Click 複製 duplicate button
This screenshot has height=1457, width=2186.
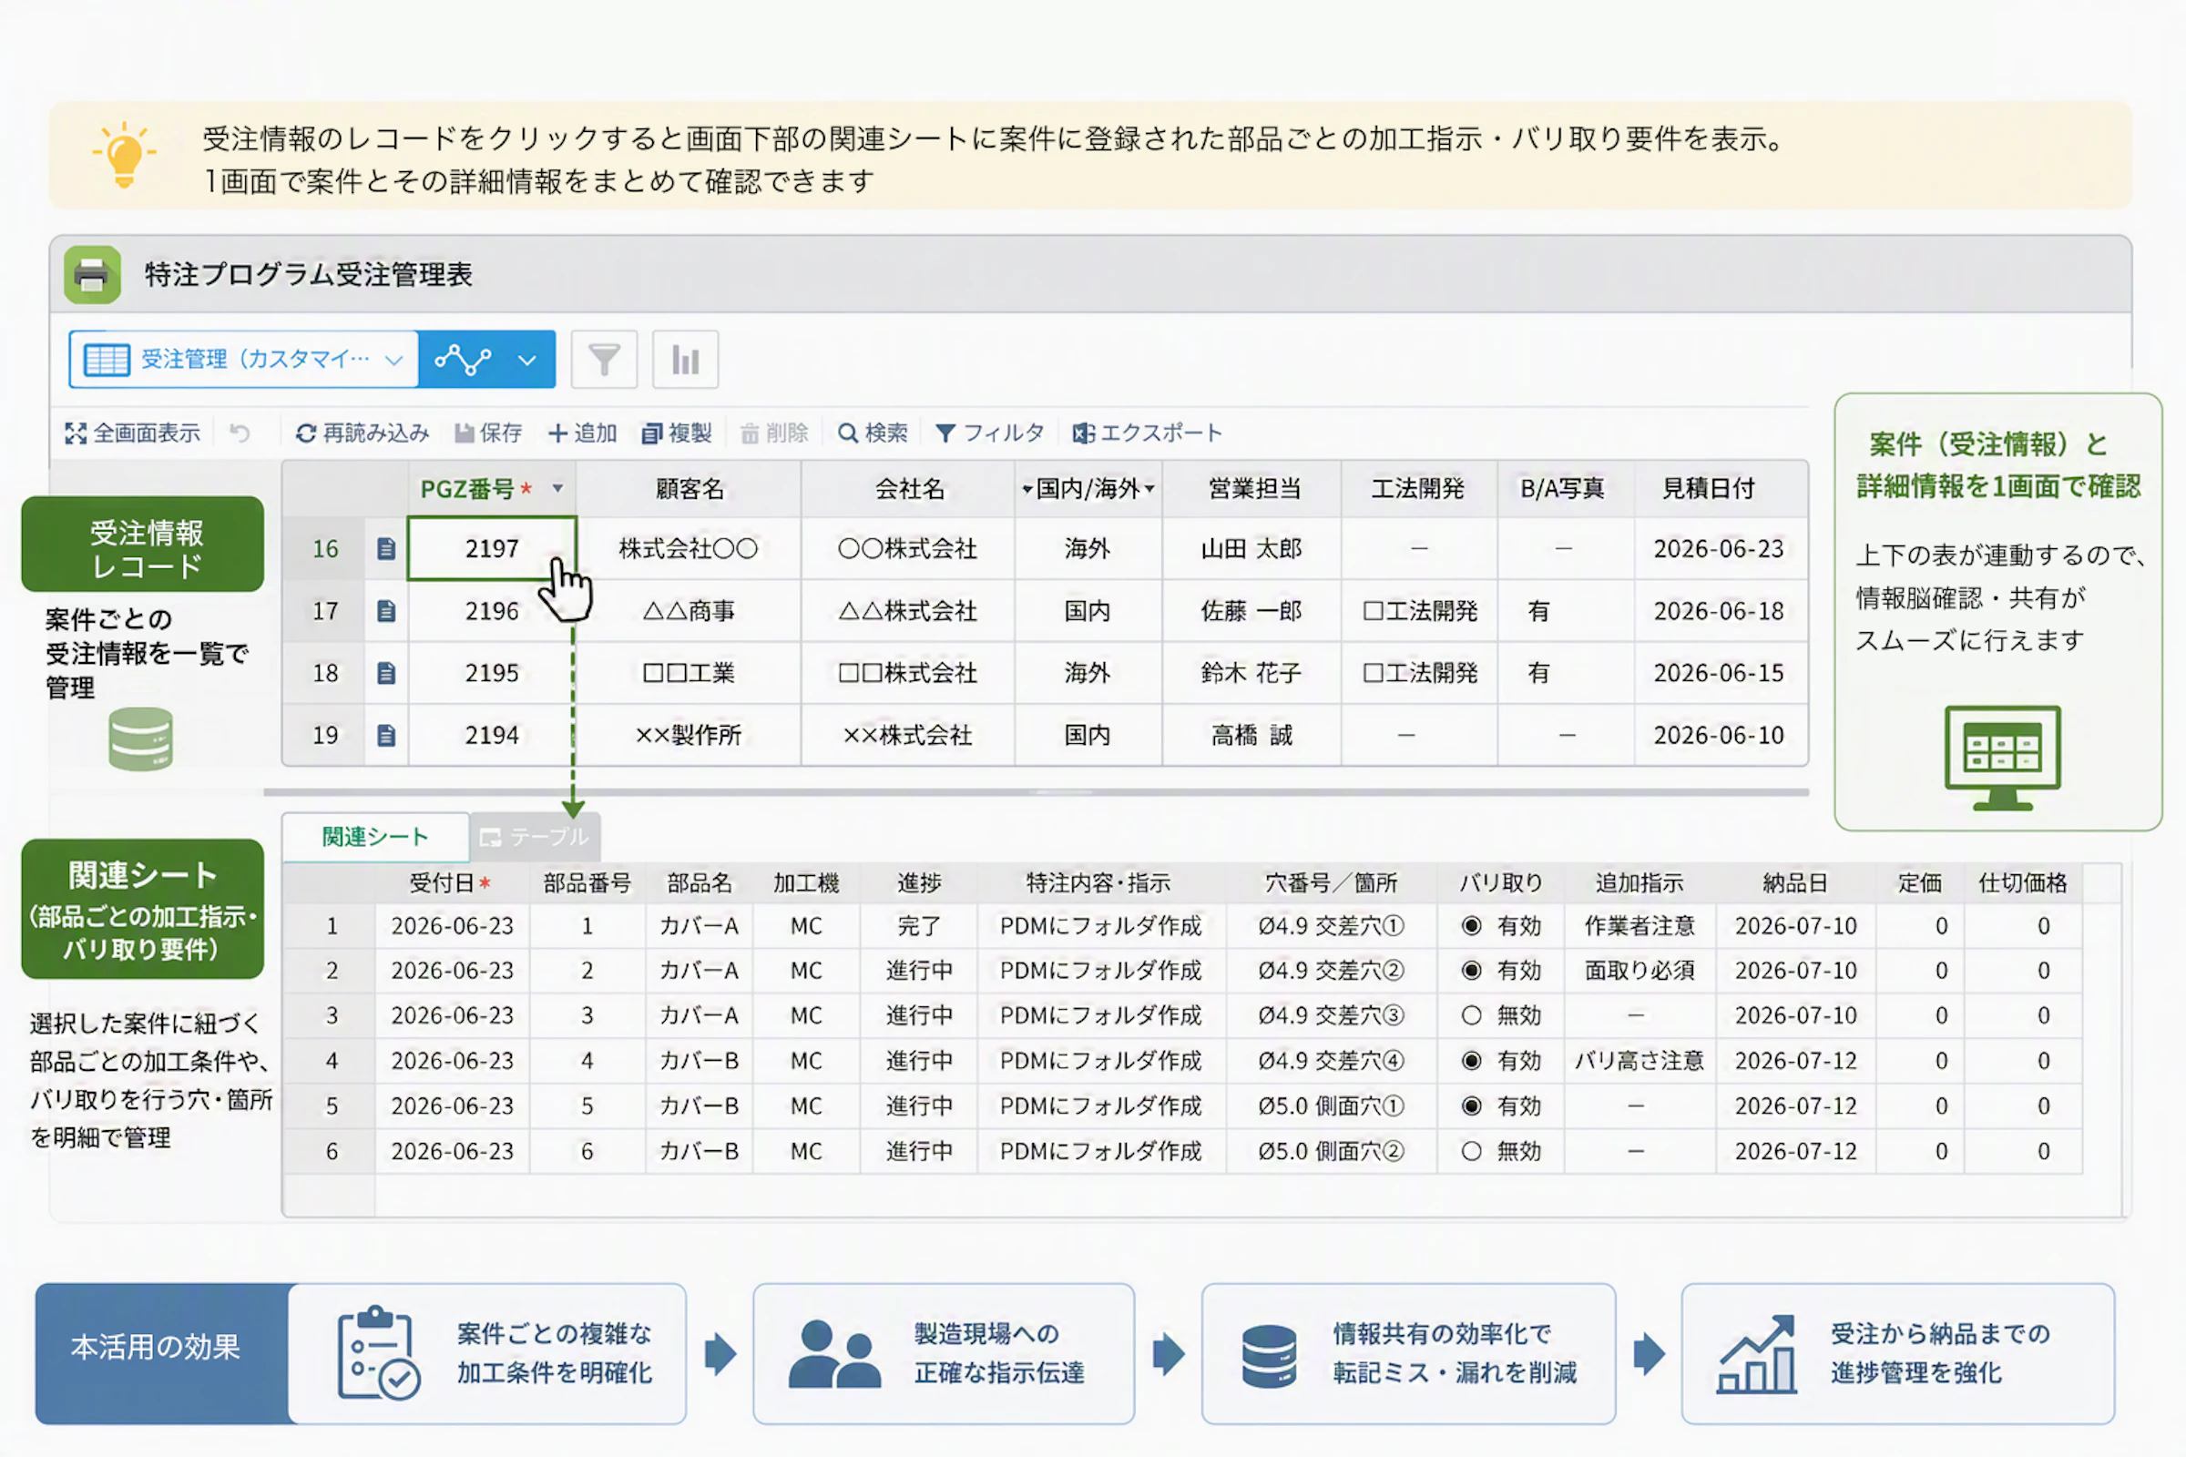677,433
